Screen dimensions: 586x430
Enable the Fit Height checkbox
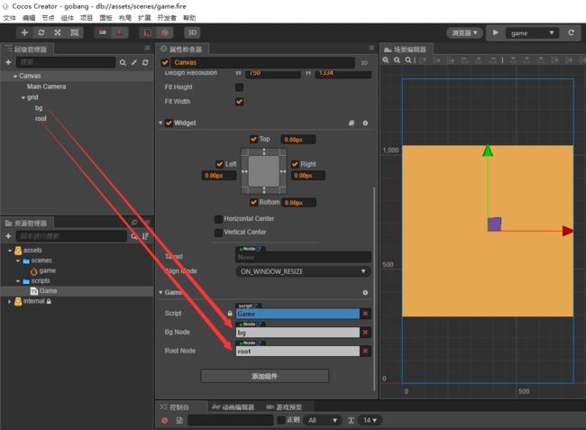point(239,87)
